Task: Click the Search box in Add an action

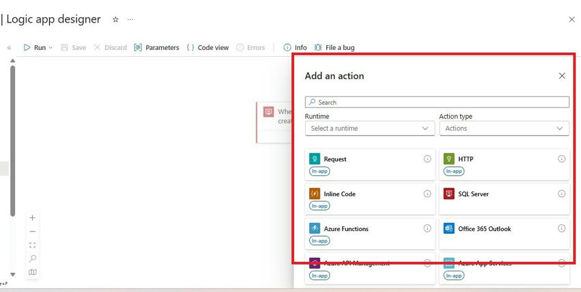Action: pyautogui.click(x=437, y=102)
